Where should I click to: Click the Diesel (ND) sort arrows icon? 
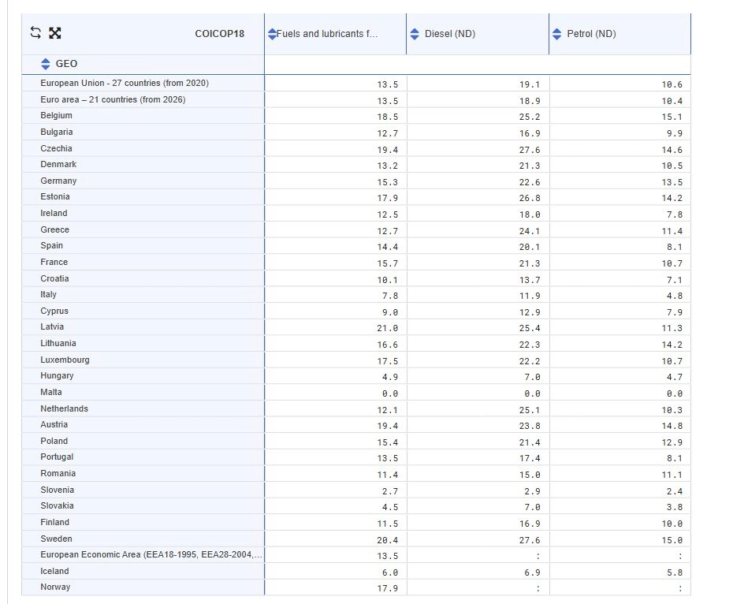tap(415, 34)
